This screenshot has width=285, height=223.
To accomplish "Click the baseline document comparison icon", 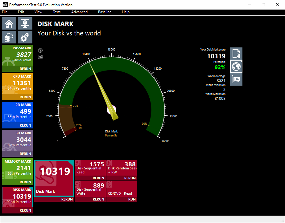I will pos(236,54).
